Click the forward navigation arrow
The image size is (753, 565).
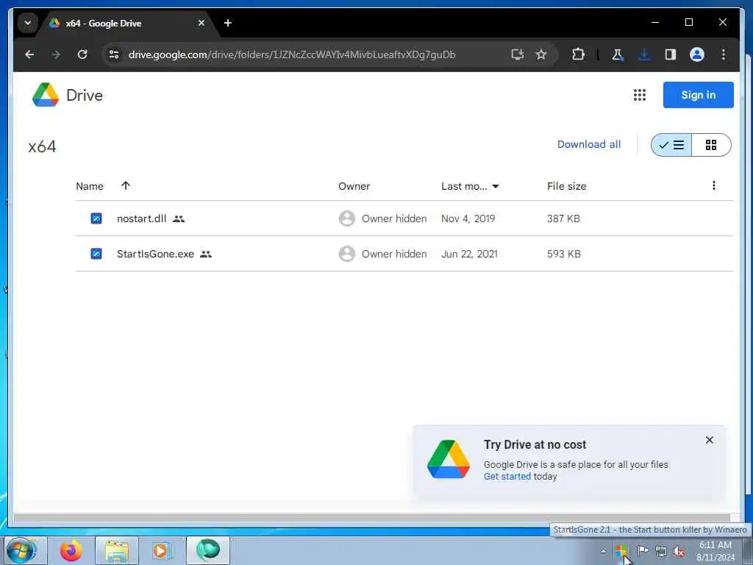(56, 54)
